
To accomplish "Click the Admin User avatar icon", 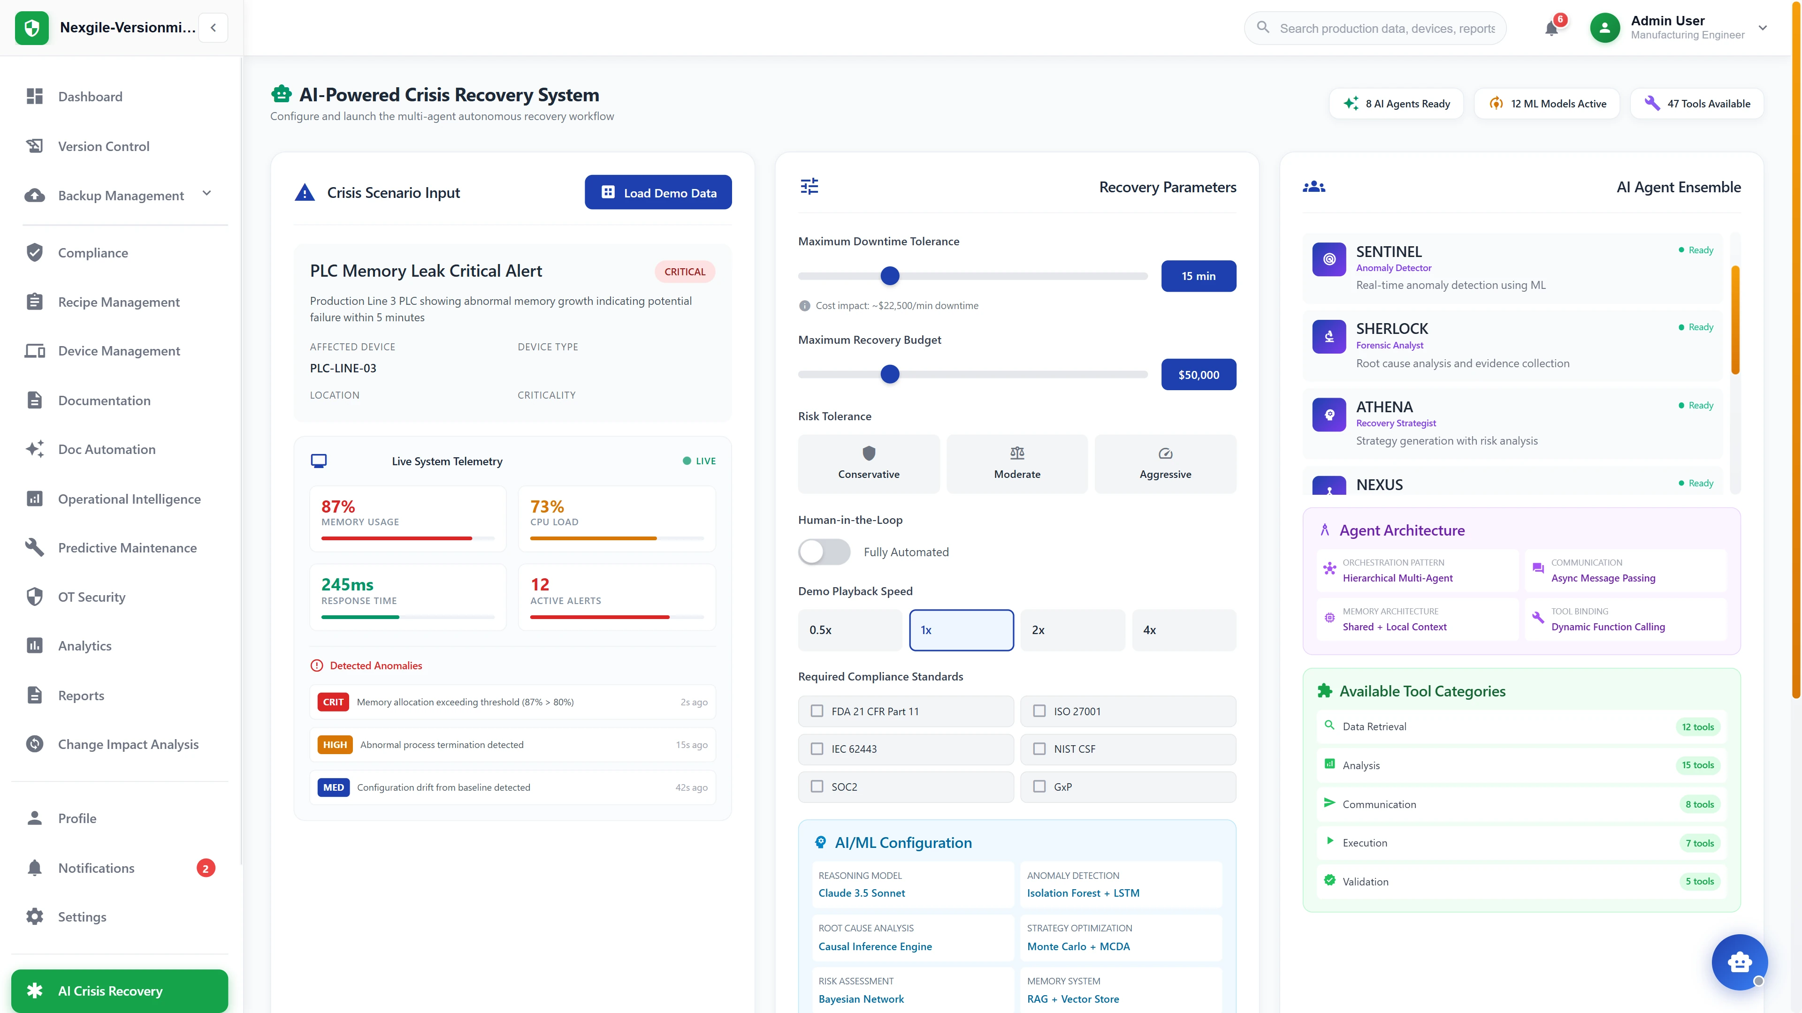I will tap(1605, 28).
